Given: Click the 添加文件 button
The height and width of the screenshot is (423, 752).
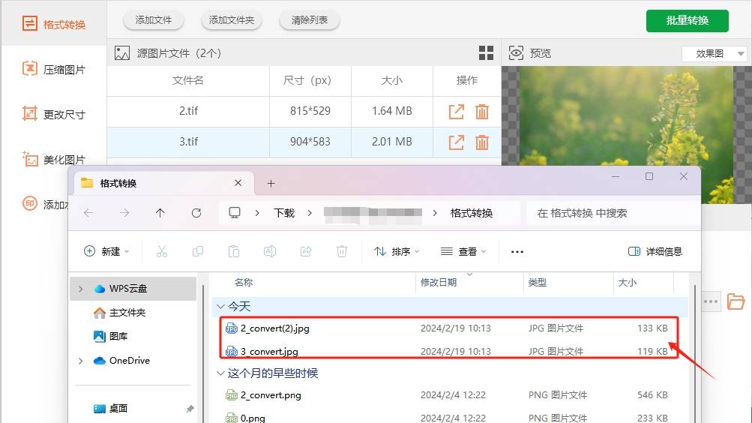Looking at the screenshot, I should pyautogui.click(x=154, y=20).
